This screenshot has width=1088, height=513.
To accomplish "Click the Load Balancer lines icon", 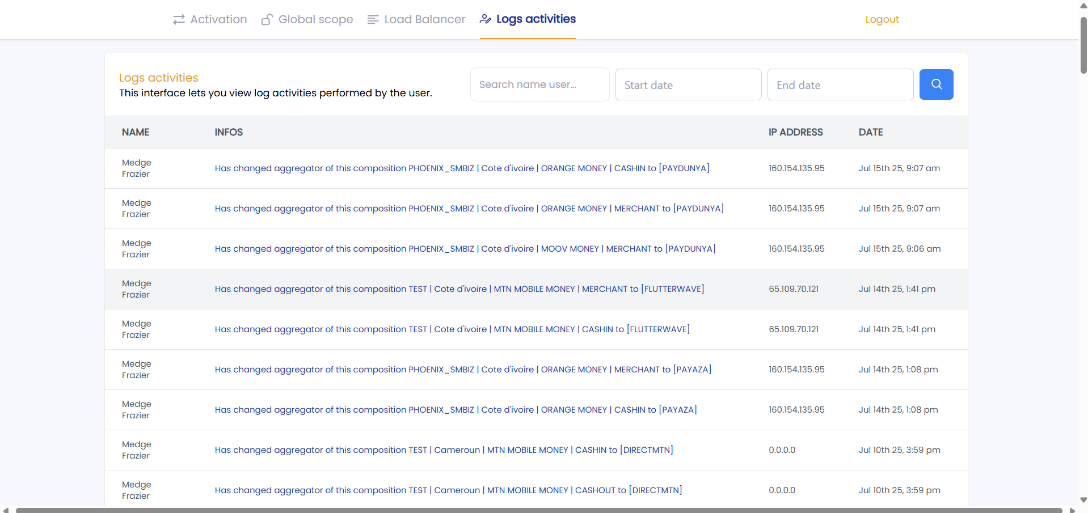I will pos(373,20).
